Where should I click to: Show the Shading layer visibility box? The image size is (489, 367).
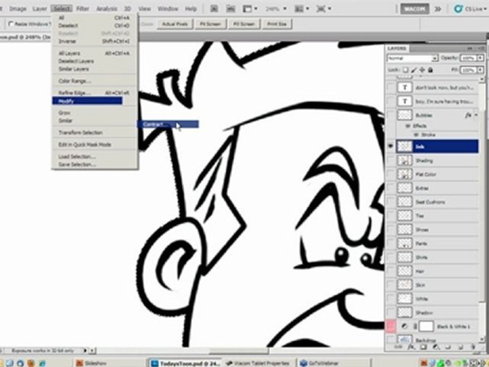[391, 161]
